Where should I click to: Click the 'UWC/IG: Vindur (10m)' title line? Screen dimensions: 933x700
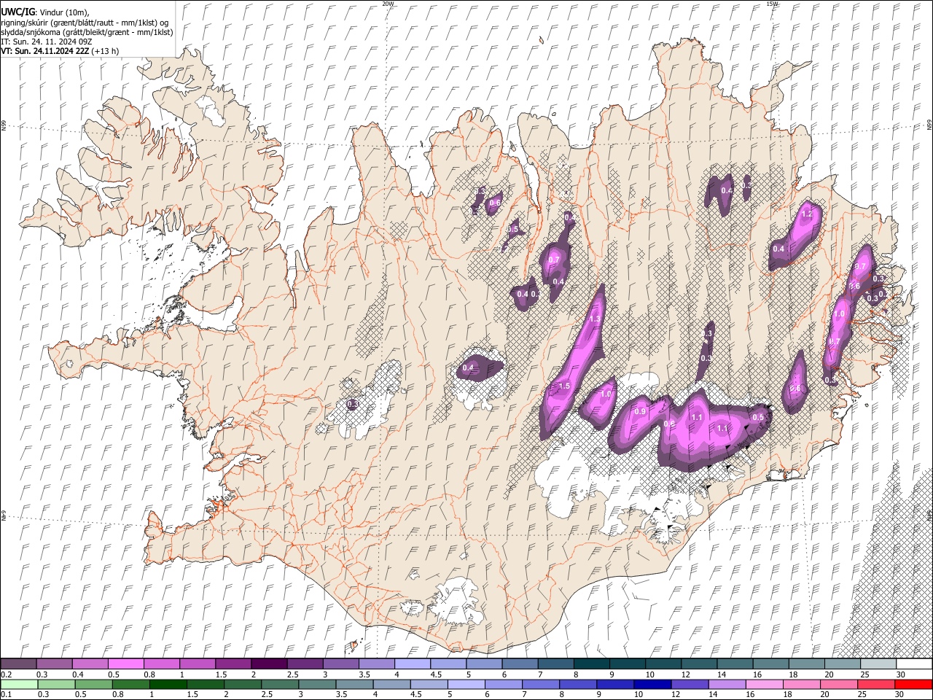click(x=44, y=12)
